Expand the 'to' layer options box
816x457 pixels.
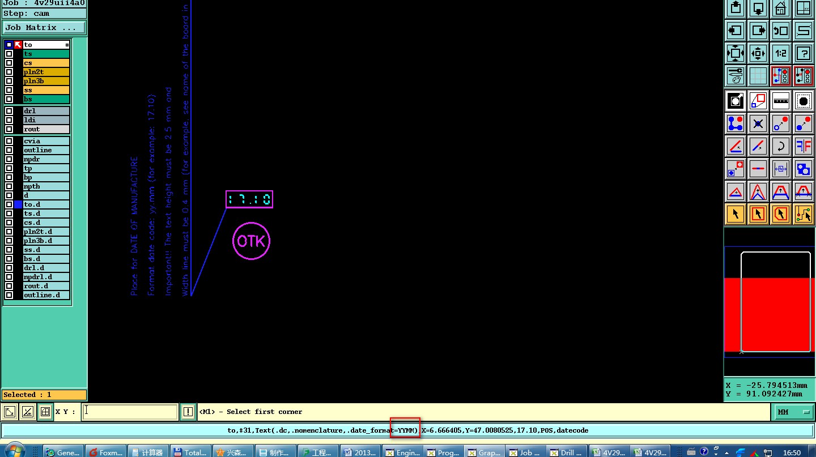[x=67, y=45]
